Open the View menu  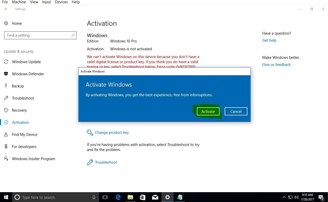[34, 2]
